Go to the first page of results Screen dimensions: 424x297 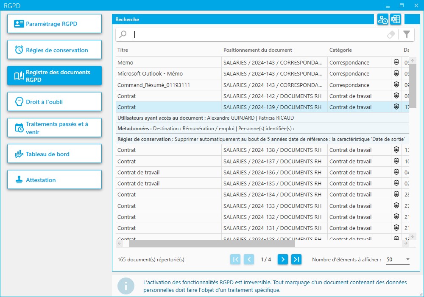coord(235,259)
